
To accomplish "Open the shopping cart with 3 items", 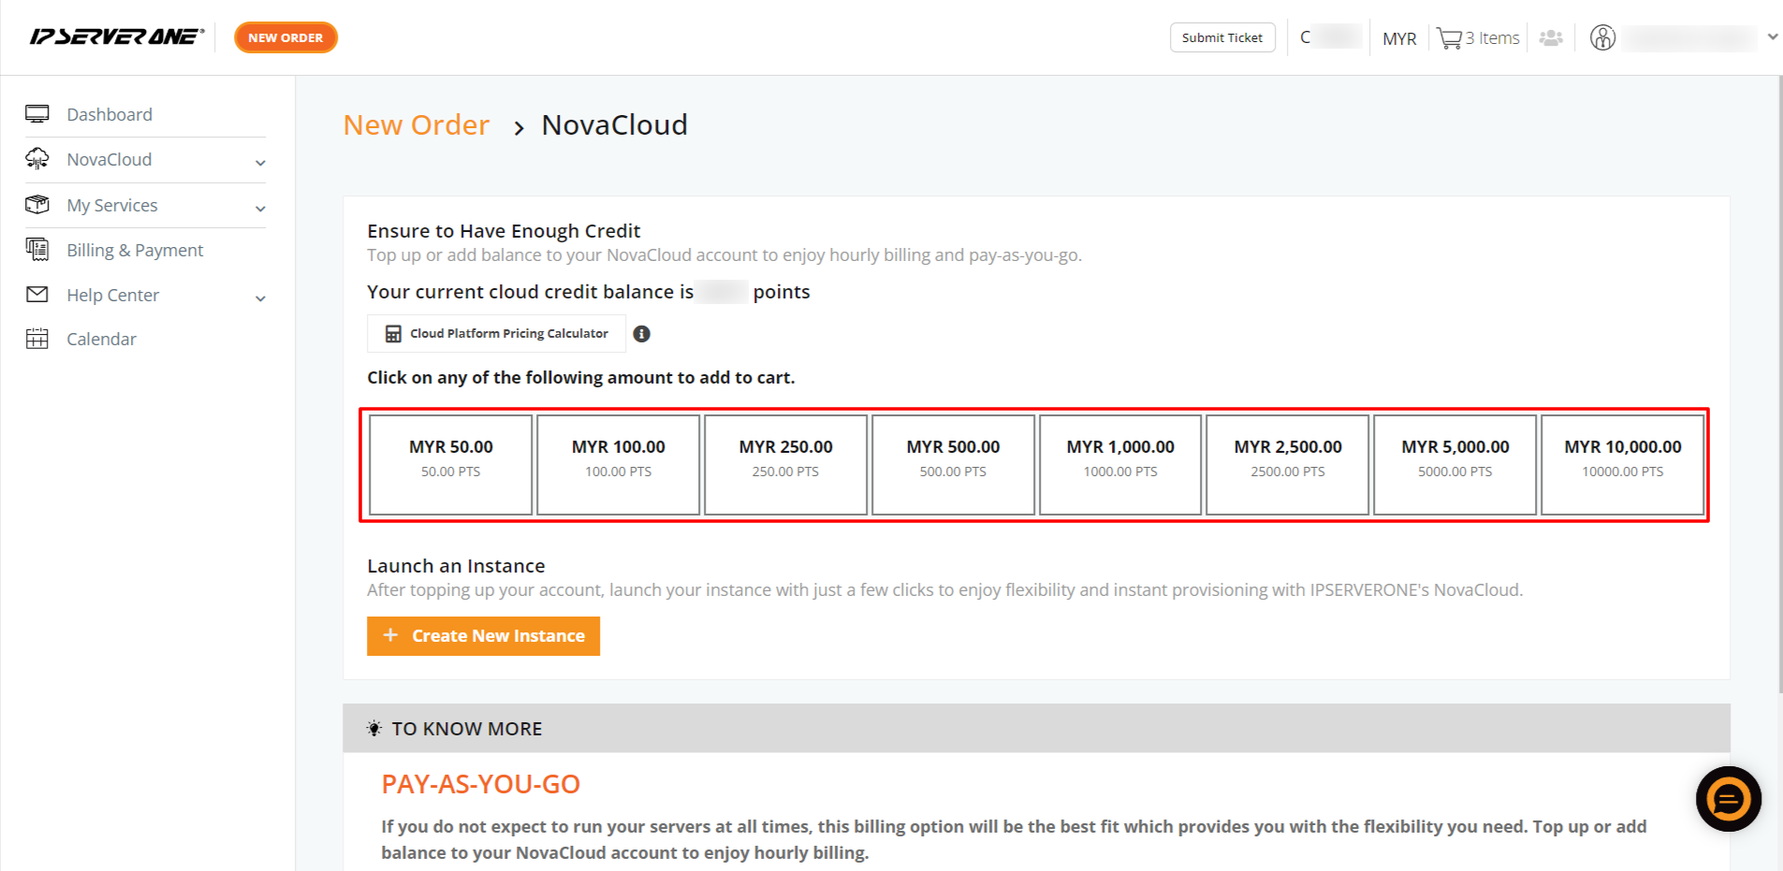I will [1478, 38].
